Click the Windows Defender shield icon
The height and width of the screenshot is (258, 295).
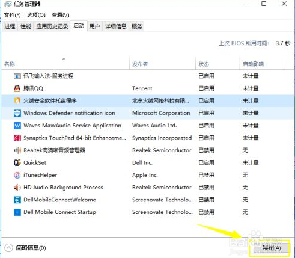point(17,113)
